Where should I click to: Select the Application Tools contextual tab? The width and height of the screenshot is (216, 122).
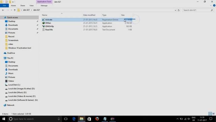[44, 2]
